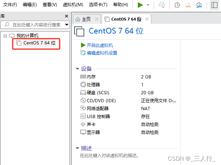This screenshot has width=221, height=165.
Task: Click the 硬盘 (SCSI) hard disk icon
Action: click(x=83, y=92)
